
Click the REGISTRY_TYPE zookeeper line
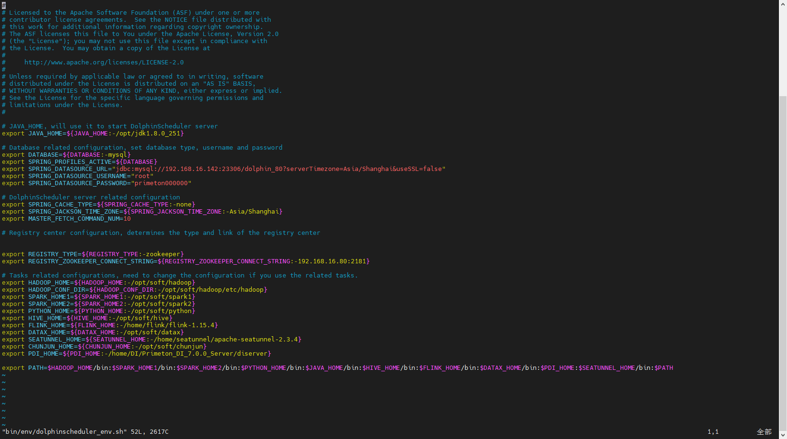(92, 254)
